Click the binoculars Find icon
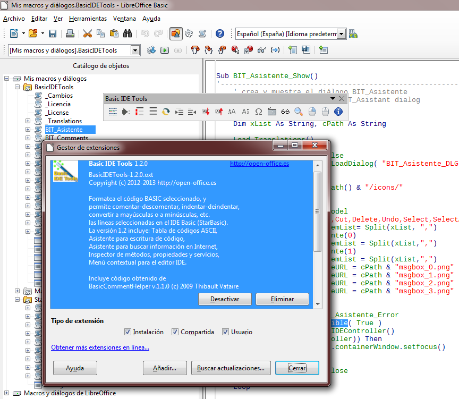The image size is (459, 399). tap(127, 33)
